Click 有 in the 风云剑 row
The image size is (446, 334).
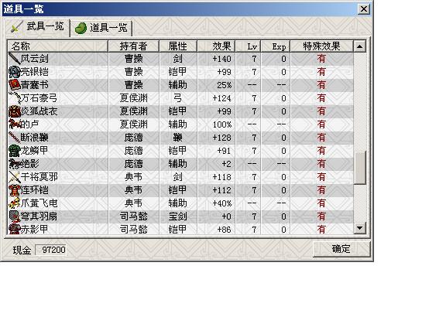click(x=321, y=59)
